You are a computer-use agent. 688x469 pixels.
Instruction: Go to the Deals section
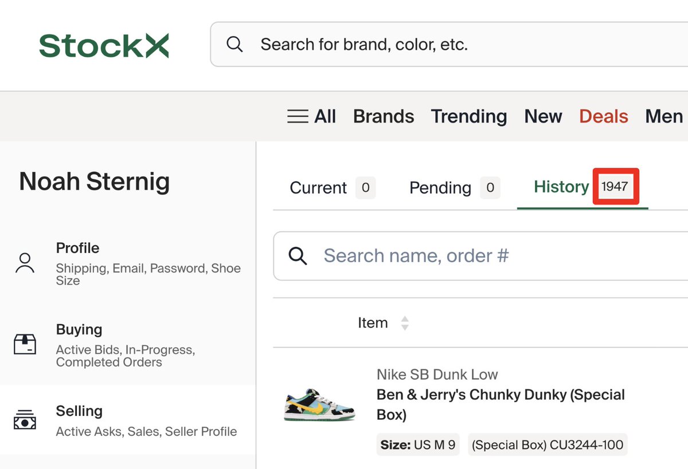603,117
